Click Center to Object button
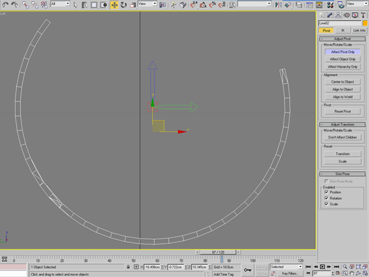Viewport: 369px width, 277px height. (342, 82)
